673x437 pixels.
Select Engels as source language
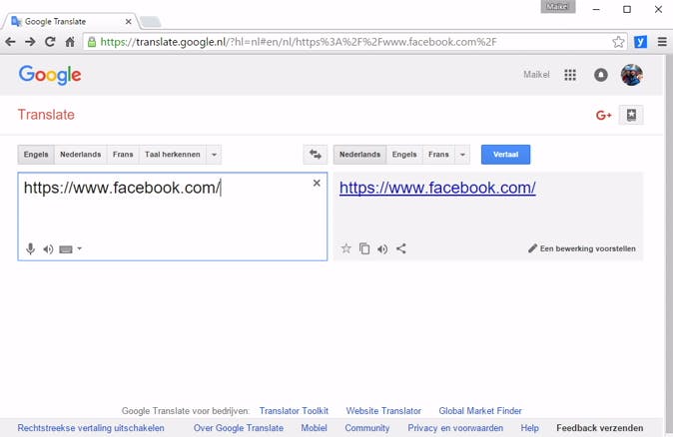36,155
